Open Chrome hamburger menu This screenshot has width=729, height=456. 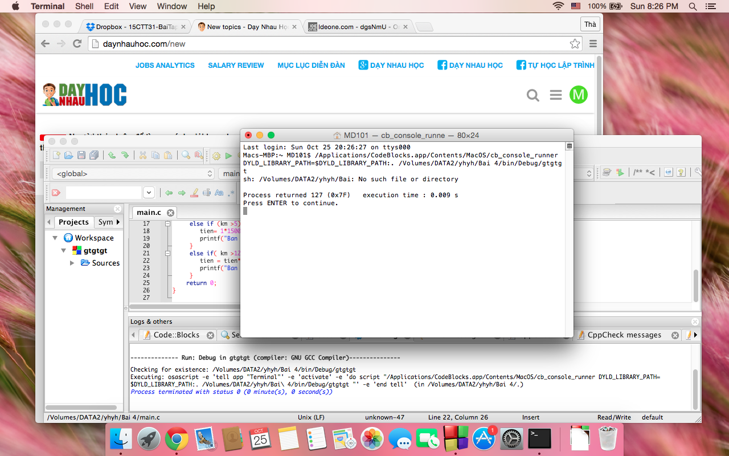[x=593, y=44]
